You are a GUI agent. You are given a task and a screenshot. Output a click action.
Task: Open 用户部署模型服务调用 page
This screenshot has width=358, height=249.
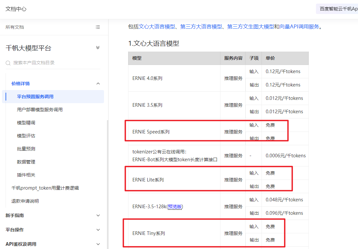(x=40, y=110)
